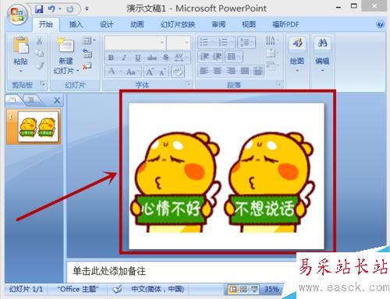Distribute text evenly across the line
Screen dimensions: 390x299
click(x=257, y=71)
